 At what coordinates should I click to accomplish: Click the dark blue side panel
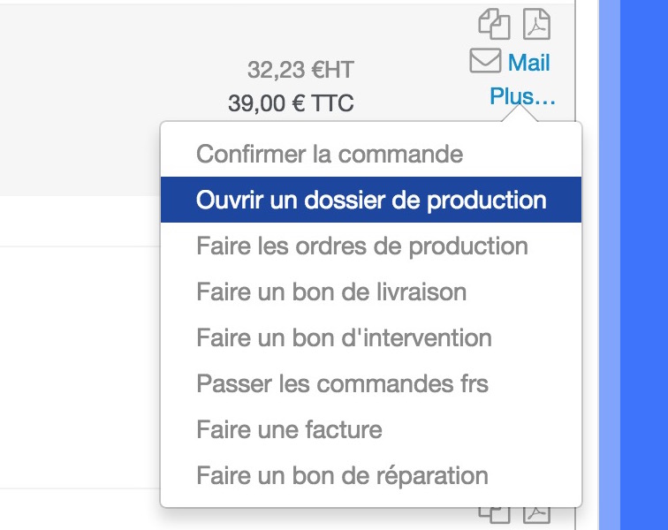tap(644, 265)
